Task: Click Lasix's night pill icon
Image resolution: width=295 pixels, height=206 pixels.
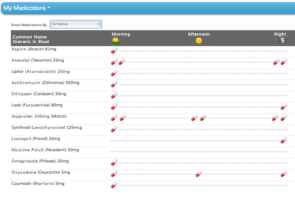Action: 284,106
